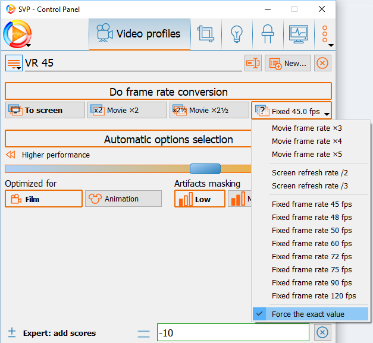Create a profile with the New... button
This screenshot has height=343, width=373.
point(288,64)
